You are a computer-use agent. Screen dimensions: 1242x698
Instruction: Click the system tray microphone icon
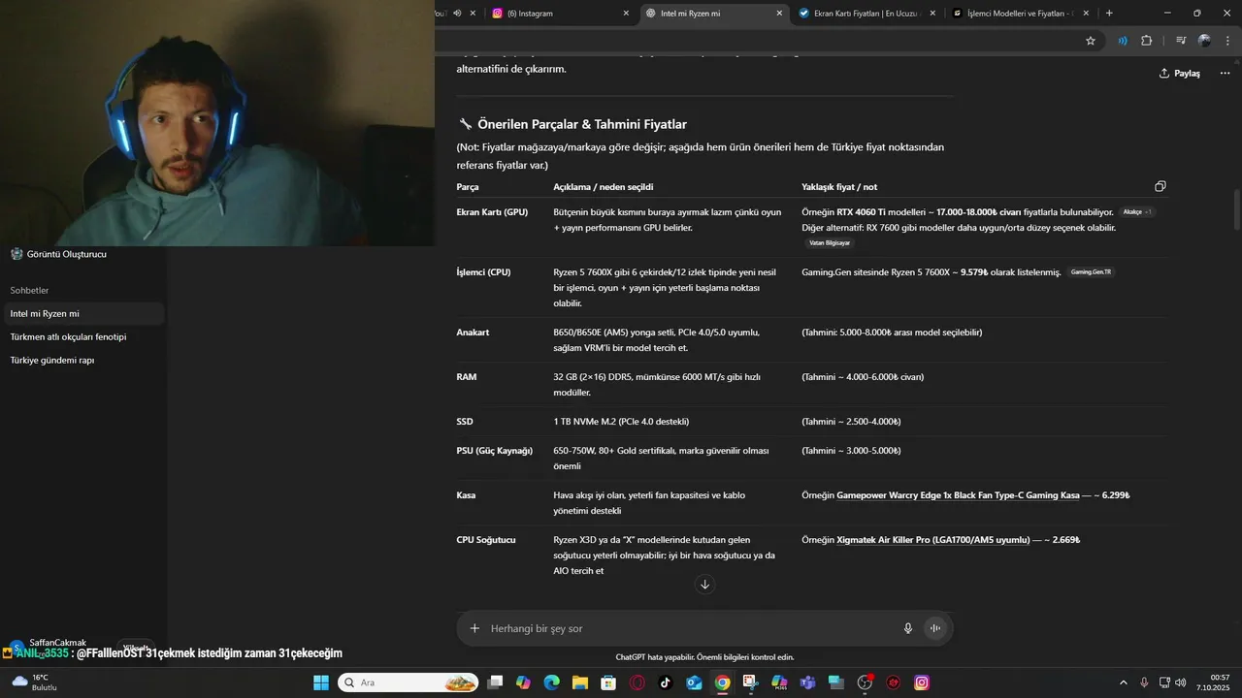click(1145, 682)
